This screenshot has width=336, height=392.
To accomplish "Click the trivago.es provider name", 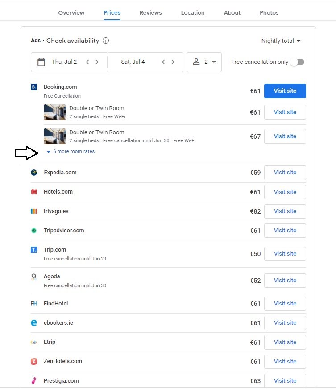I will (56, 211).
